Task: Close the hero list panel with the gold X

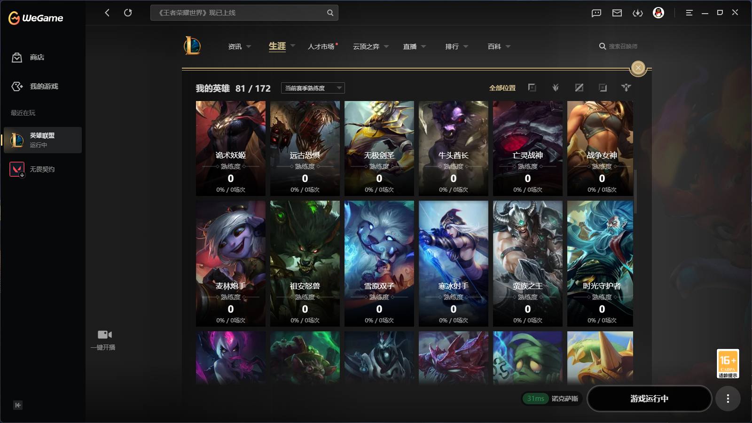Action: pos(638,68)
